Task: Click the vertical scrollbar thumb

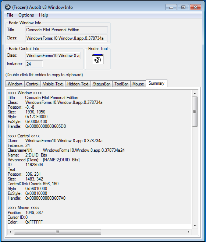Action: (x=195, y=112)
